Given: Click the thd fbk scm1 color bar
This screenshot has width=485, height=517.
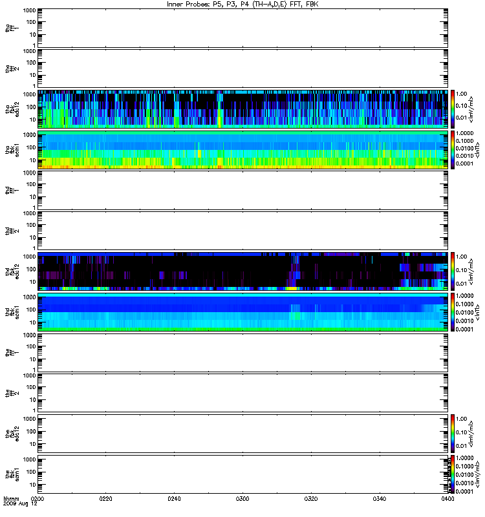Looking at the screenshot, I should (453, 312).
